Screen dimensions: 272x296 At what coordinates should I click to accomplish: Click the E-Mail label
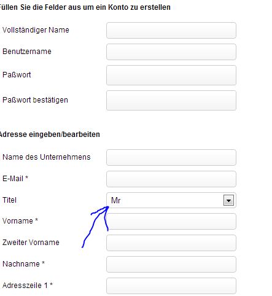pos(15,179)
